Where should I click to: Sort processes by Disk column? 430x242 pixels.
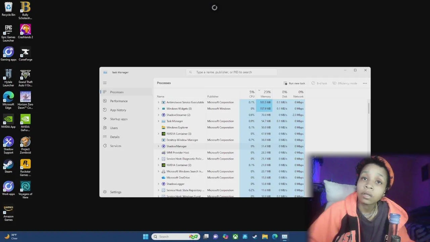click(281, 94)
